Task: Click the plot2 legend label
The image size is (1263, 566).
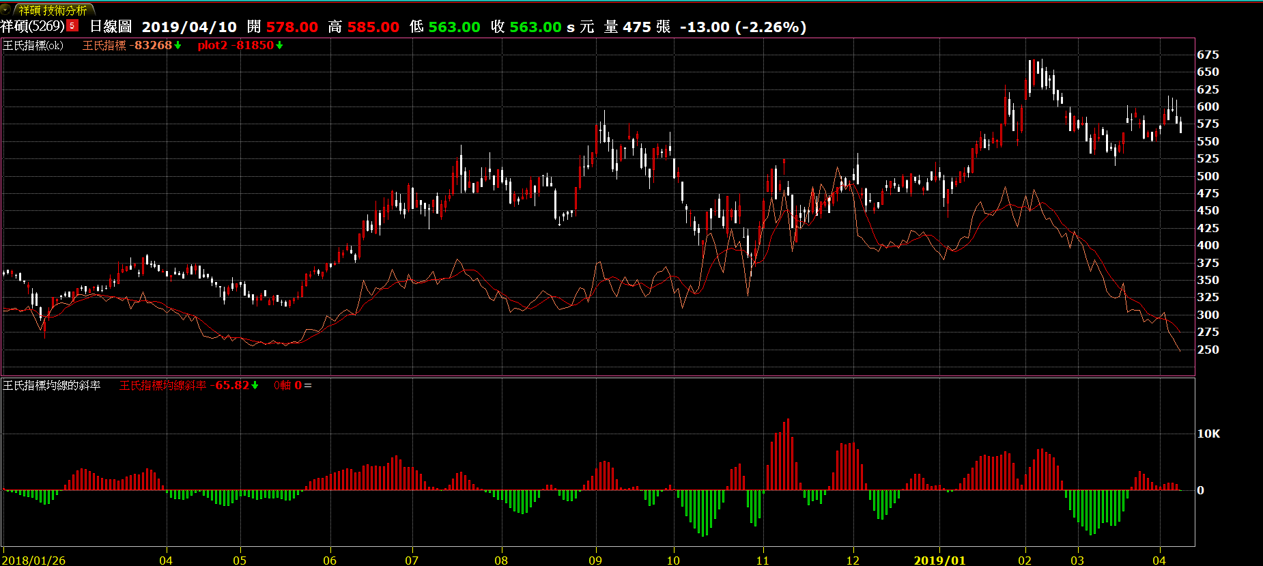Action: (x=212, y=45)
